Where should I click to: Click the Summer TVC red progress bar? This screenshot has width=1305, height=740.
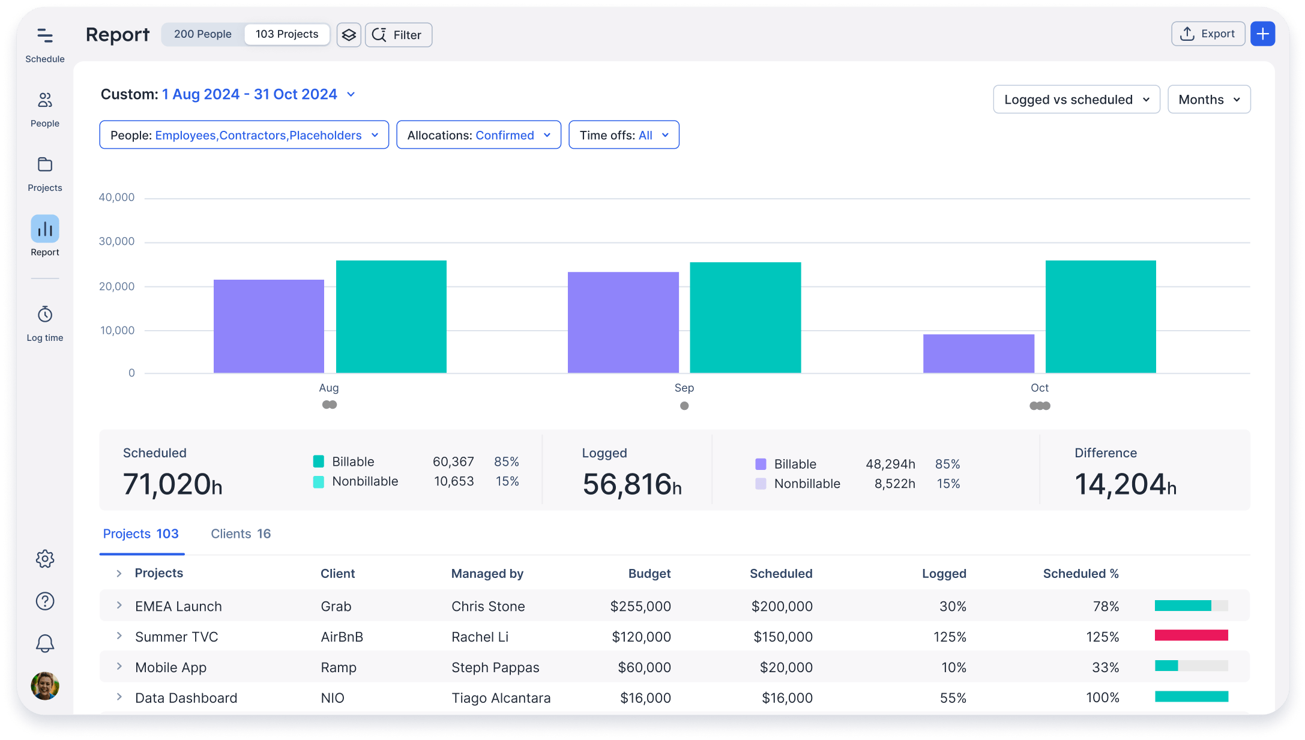click(x=1191, y=634)
